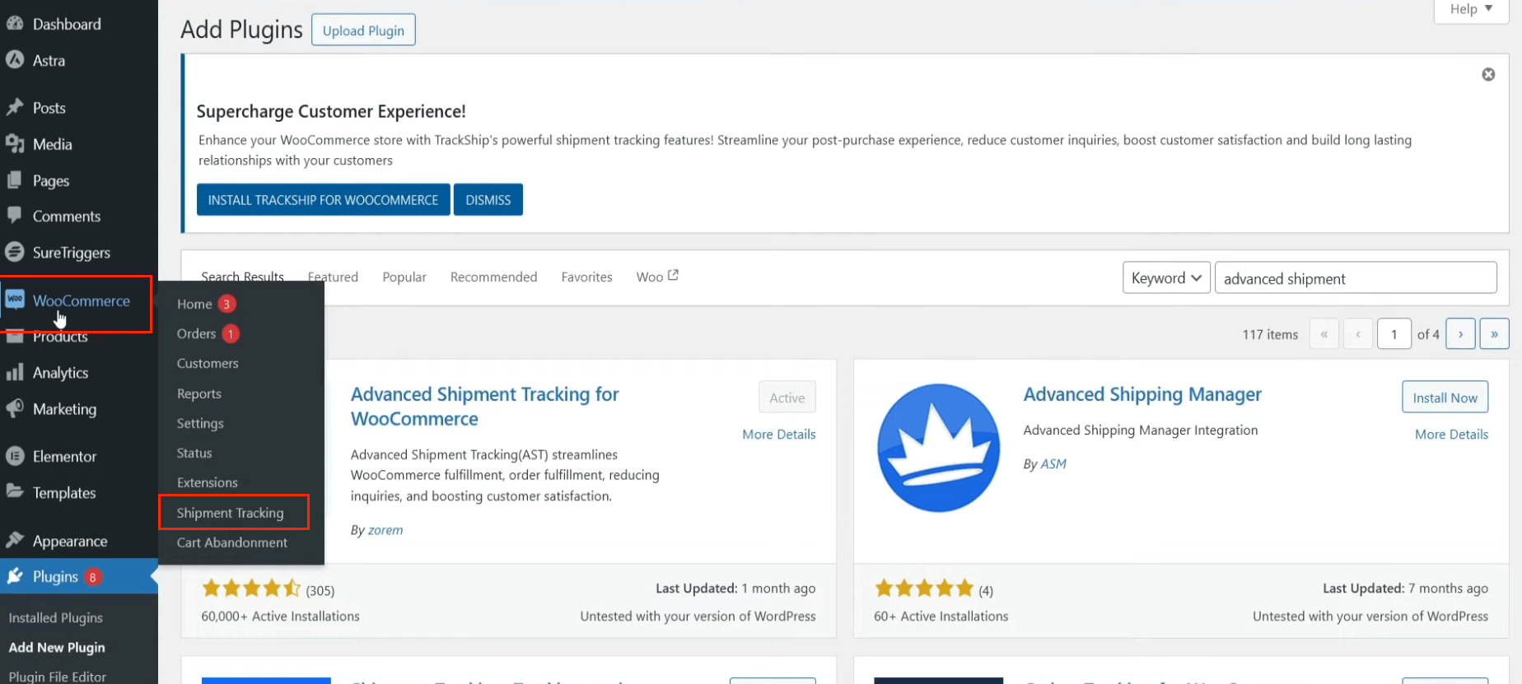1522x684 pixels.
Task: Click the Analytics bar chart icon
Action: pos(15,372)
